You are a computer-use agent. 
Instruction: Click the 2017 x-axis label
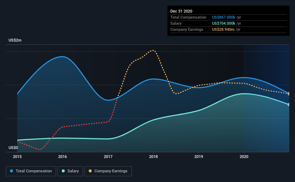click(108, 157)
